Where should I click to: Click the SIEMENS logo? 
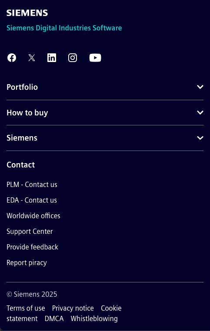tap(27, 13)
